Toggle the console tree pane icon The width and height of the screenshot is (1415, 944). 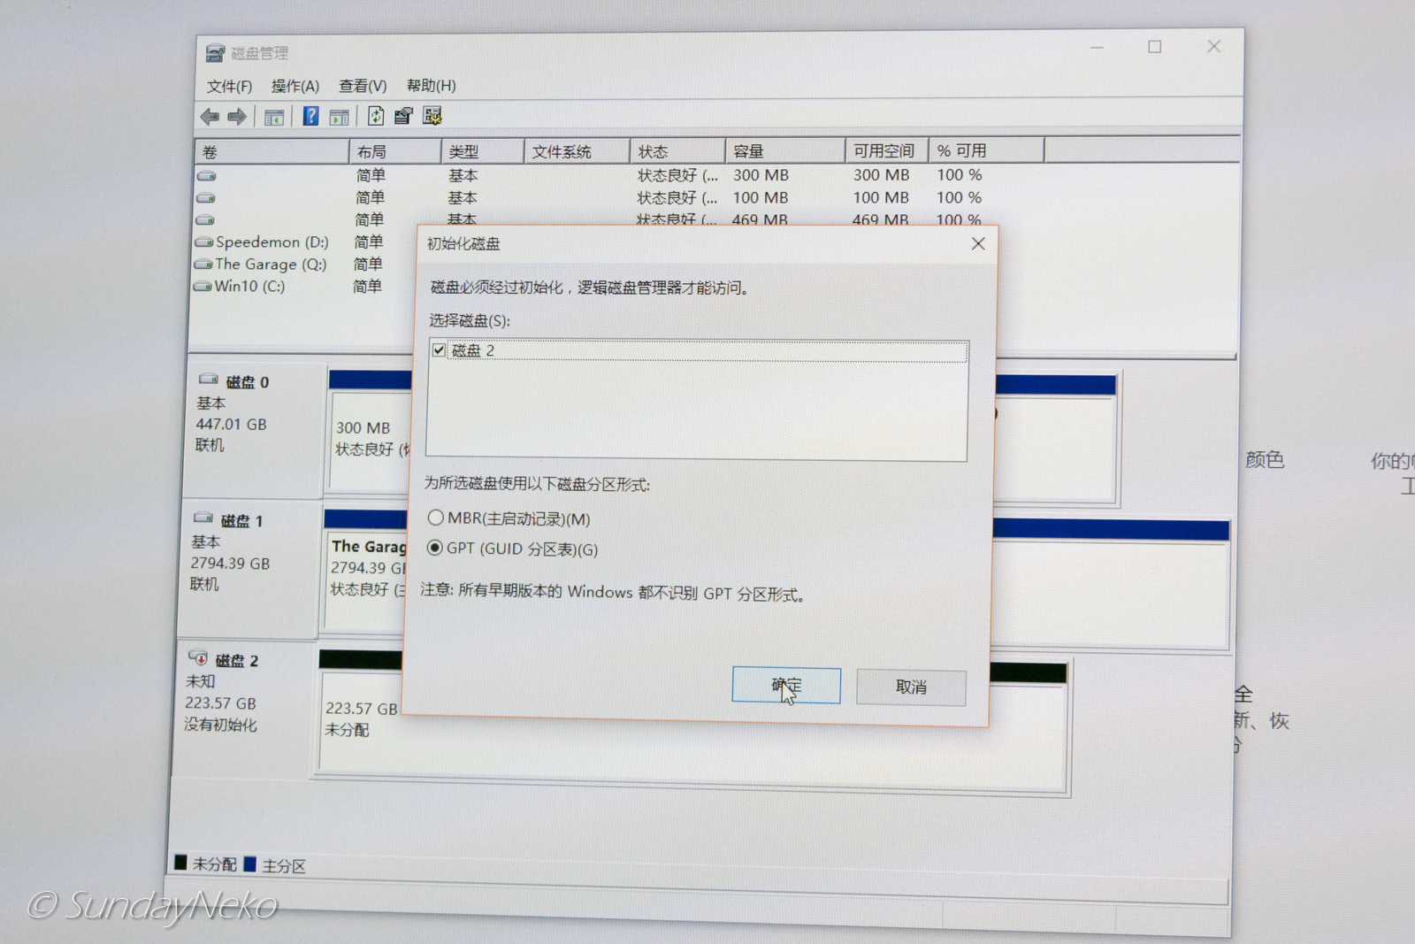(274, 117)
